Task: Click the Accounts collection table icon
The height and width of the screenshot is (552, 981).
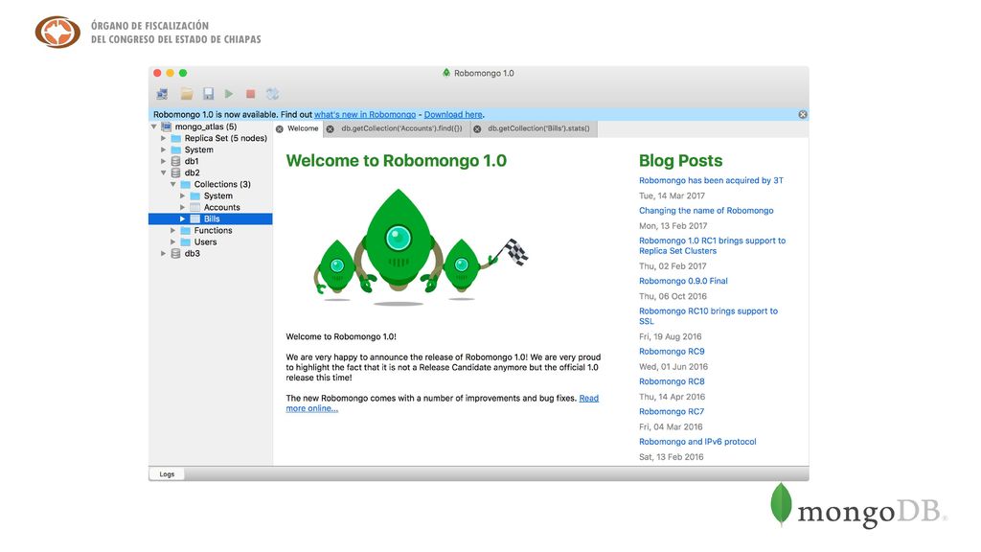Action: pyautogui.click(x=195, y=207)
